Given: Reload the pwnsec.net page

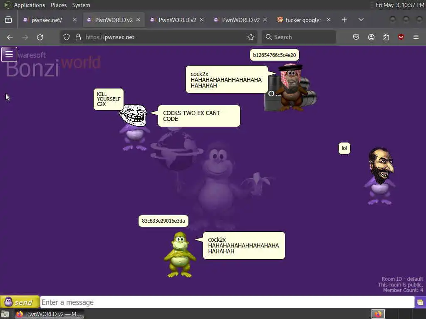Looking at the screenshot, I should (x=40, y=37).
